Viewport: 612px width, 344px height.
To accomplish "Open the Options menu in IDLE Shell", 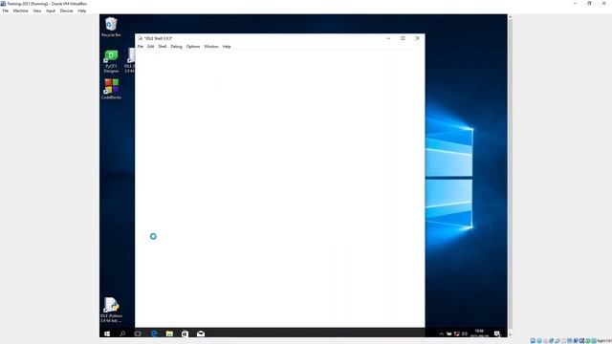I will pos(193,47).
